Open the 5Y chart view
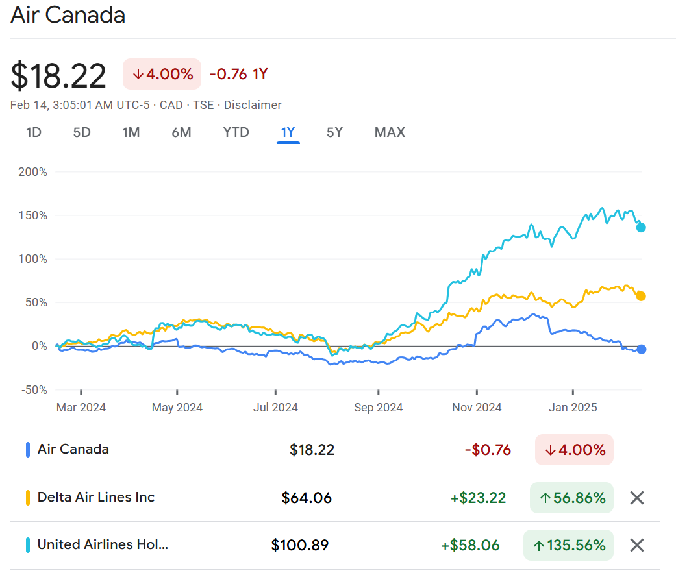The image size is (676, 575). pyautogui.click(x=334, y=132)
